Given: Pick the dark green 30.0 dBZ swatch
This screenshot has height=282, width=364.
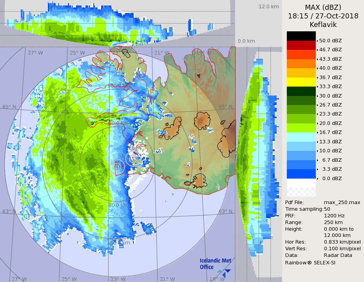Looking at the screenshot, I should point(301,91).
